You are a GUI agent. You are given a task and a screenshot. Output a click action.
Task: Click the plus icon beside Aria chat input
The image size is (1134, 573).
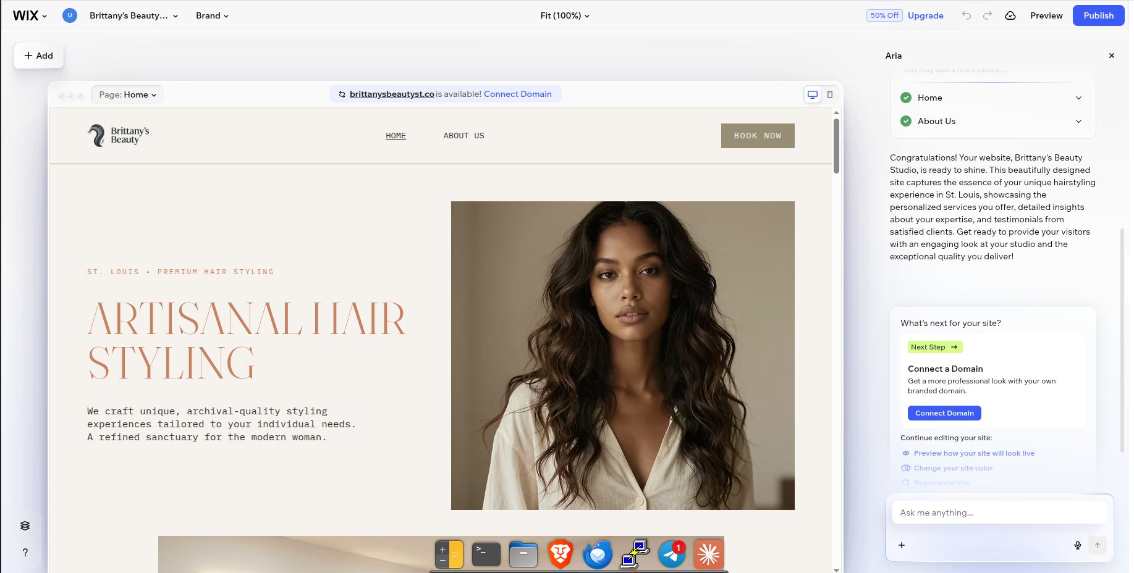[902, 545]
